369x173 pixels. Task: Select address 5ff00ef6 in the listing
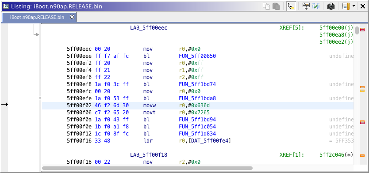coord(79,77)
